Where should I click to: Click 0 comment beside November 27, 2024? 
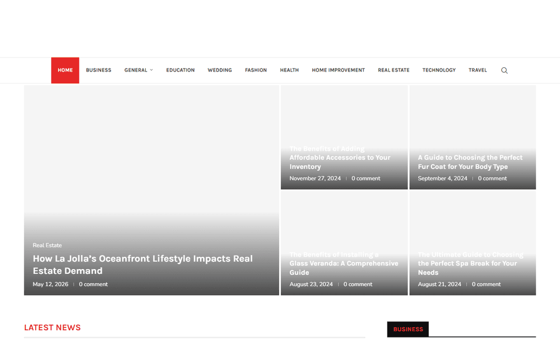click(x=366, y=178)
